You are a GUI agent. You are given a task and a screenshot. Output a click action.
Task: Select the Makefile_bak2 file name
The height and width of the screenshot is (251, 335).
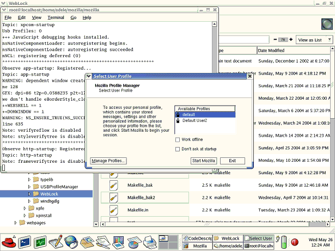click(141, 198)
